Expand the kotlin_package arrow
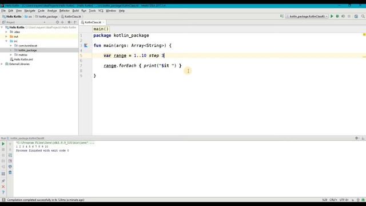This screenshot has width=366, height=206. (x=11, y=50)
